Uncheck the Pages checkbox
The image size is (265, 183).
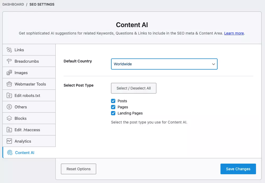113,107
